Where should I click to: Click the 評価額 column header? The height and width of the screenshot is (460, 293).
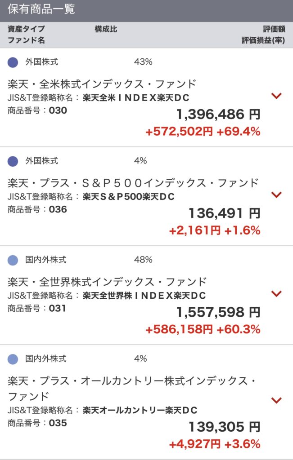pos(274,29)
